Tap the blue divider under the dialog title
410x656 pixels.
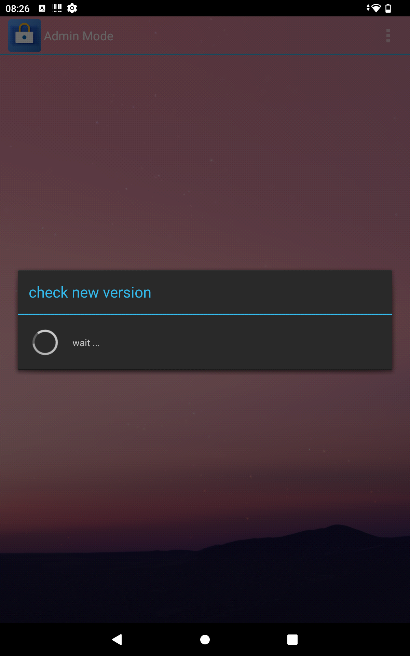pyautogui.click(x=205, y=314)
